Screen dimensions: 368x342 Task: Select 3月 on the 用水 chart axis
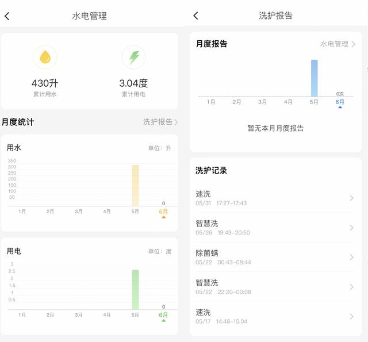coord(79,212)
